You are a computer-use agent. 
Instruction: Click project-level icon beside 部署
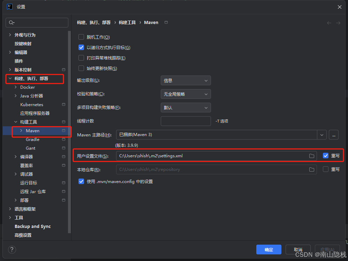[64, 200]
